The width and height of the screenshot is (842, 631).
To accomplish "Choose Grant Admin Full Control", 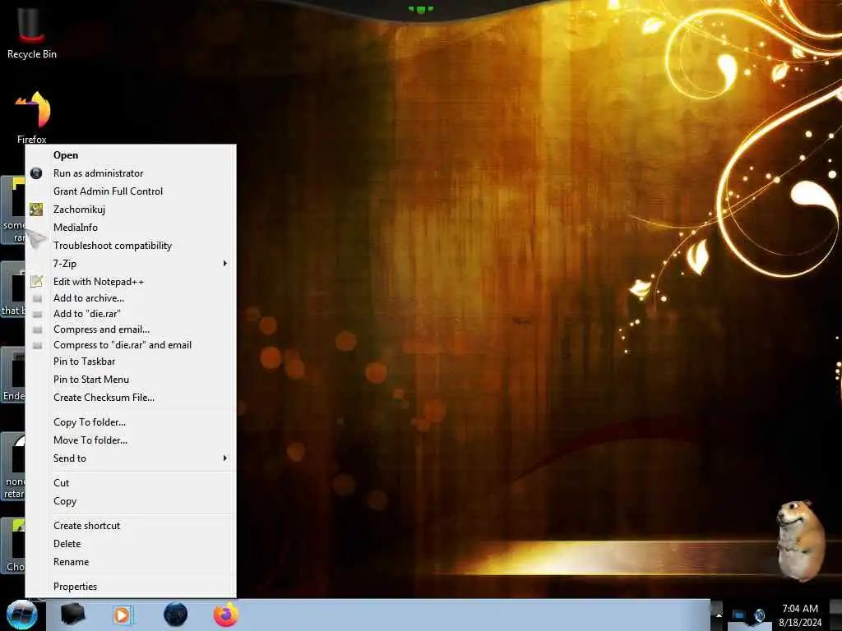I will point(131,191).
